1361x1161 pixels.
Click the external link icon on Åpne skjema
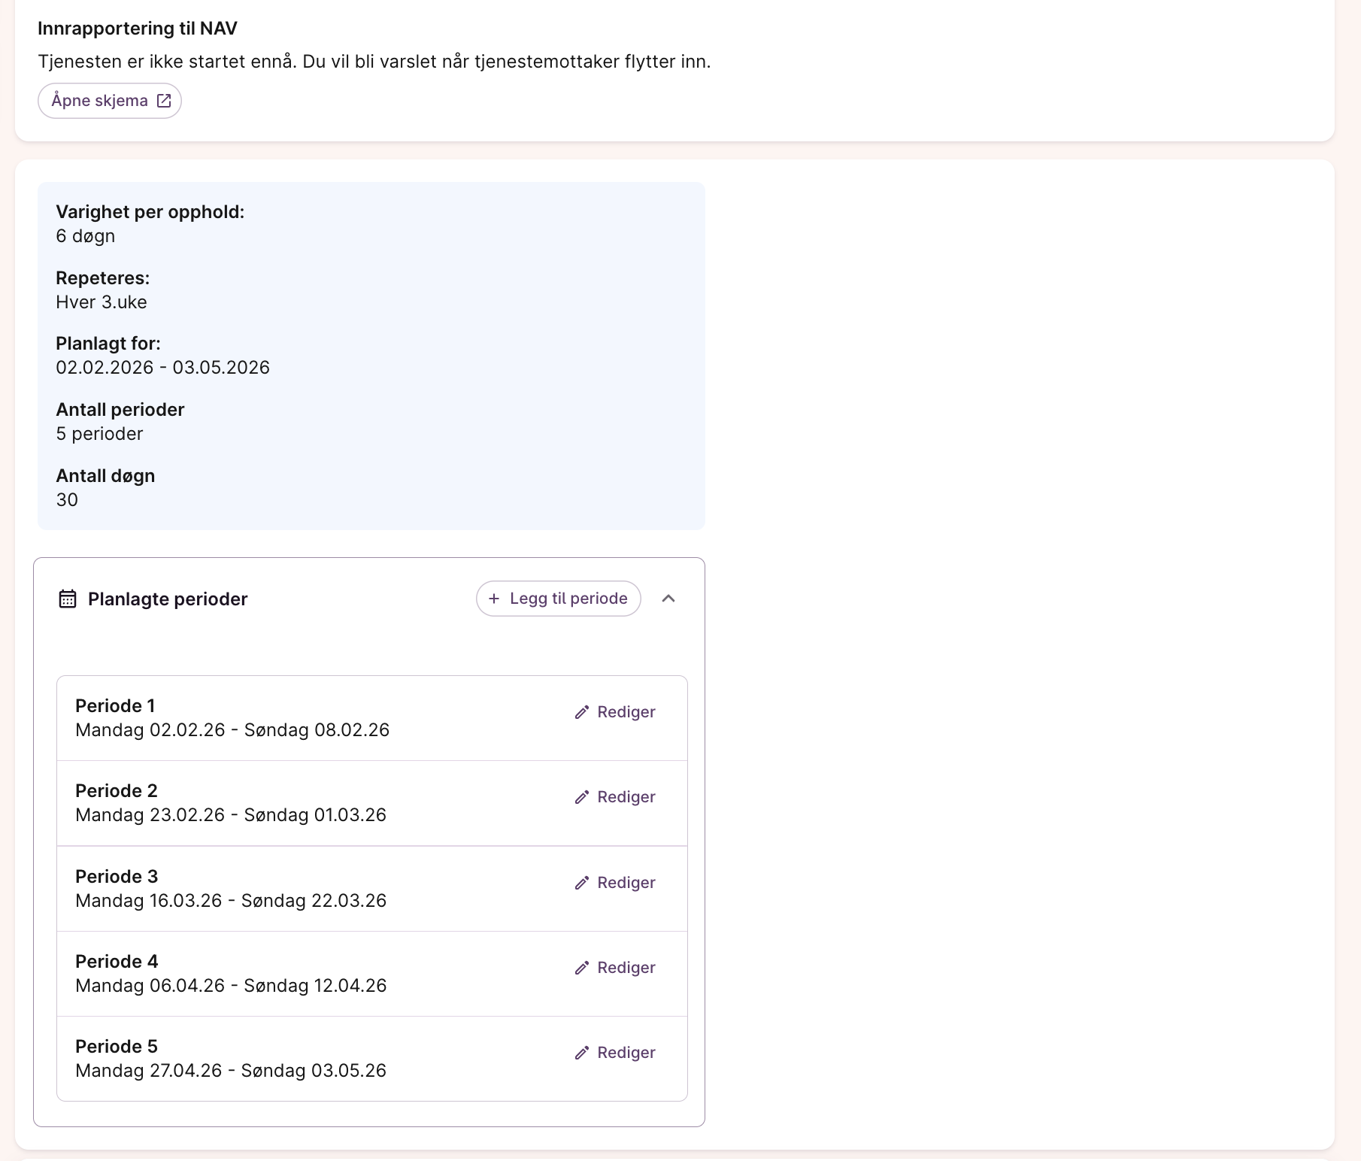click(164, 101)
